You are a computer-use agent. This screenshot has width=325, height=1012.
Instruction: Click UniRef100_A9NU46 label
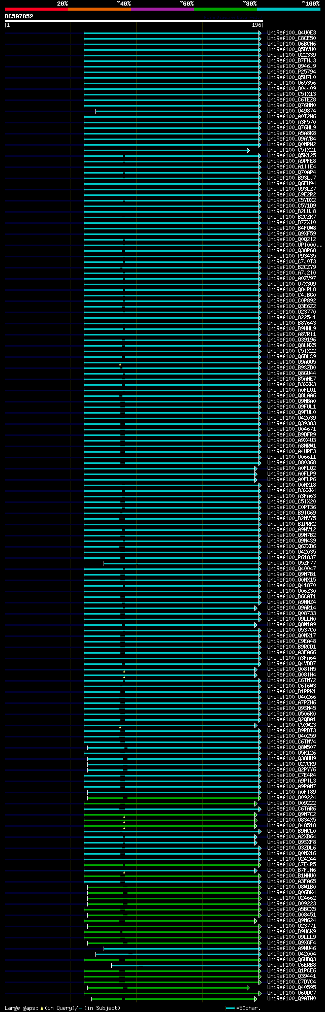point(291,948)
